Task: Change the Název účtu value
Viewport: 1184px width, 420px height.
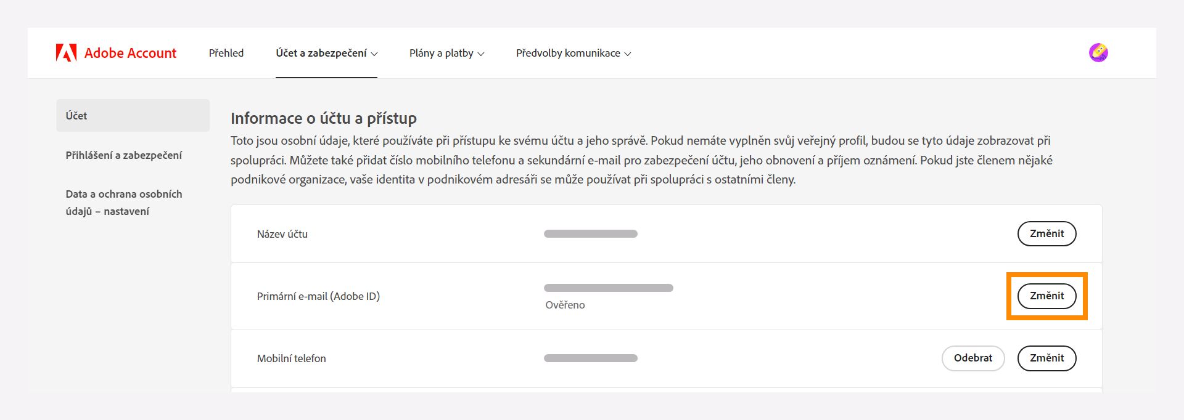Action: coord(1046,234)
